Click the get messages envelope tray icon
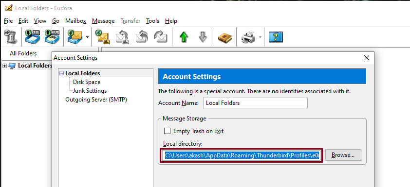Viewport: 410px width, 187px height. point(75,37)
